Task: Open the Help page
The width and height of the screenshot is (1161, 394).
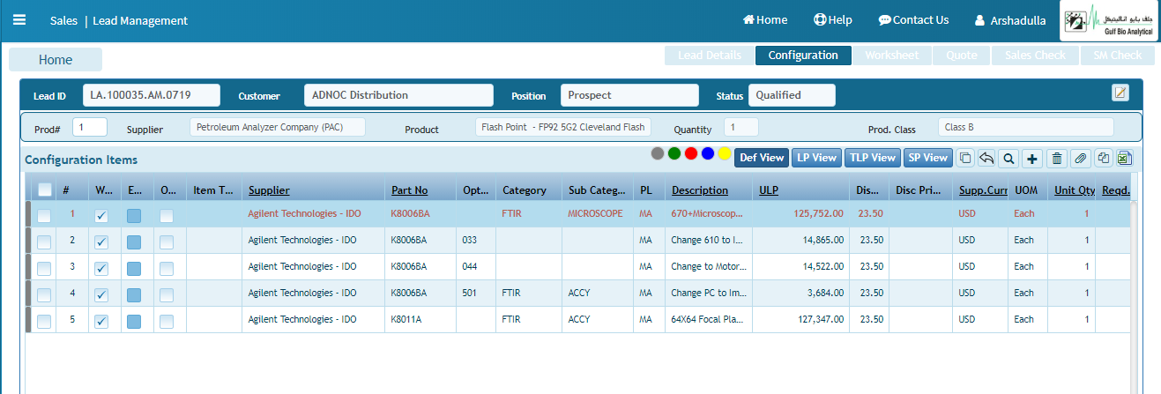Action: coord(832,19)
